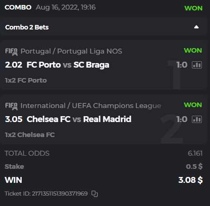Image resolution: width=210 pixels, height=206 pixels.
Task: Open the FC Porto vs SC Braga match
Action: [x=68, y=65]
